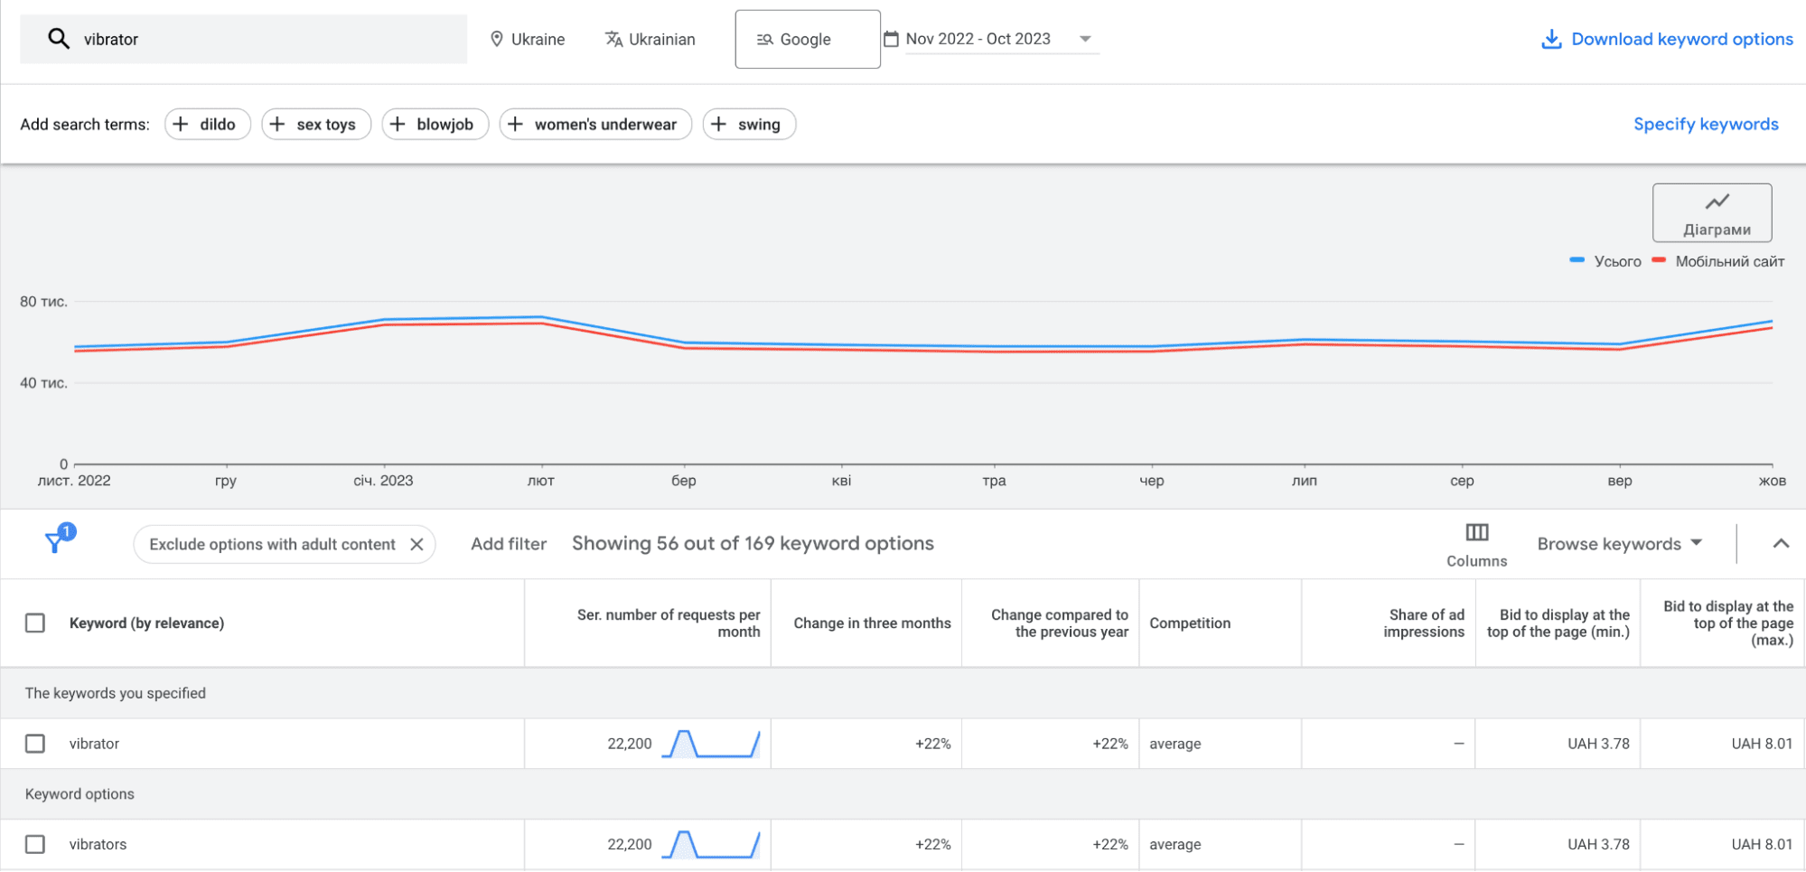The image size is (1806, 872).
Task: Open the date range dropdown arrow
Action: point(1085,39)
